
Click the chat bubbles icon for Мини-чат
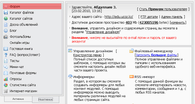click(6, 67)
